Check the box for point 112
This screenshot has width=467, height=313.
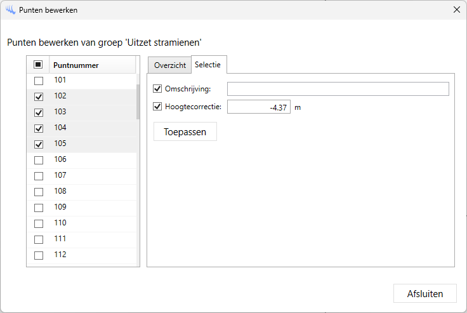(x=39, y=255)
